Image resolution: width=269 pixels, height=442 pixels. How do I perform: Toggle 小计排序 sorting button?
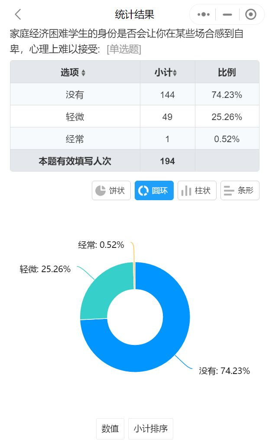pyautogui.click(x=151, y=429)
